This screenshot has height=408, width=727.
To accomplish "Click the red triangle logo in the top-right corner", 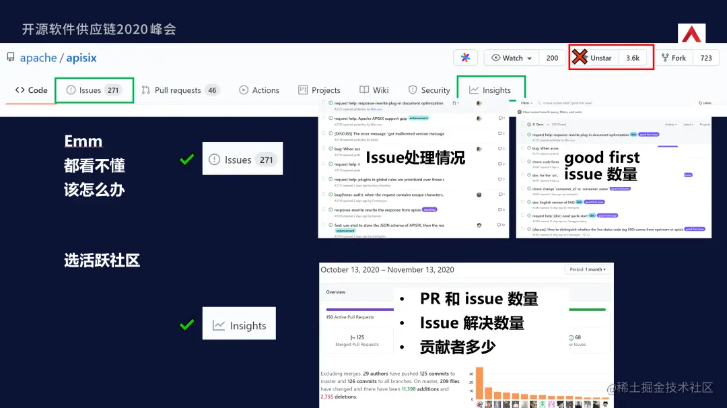I will tap(691, 32).
